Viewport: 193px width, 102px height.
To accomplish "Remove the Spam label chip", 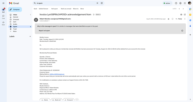I will tap(100, 15).
